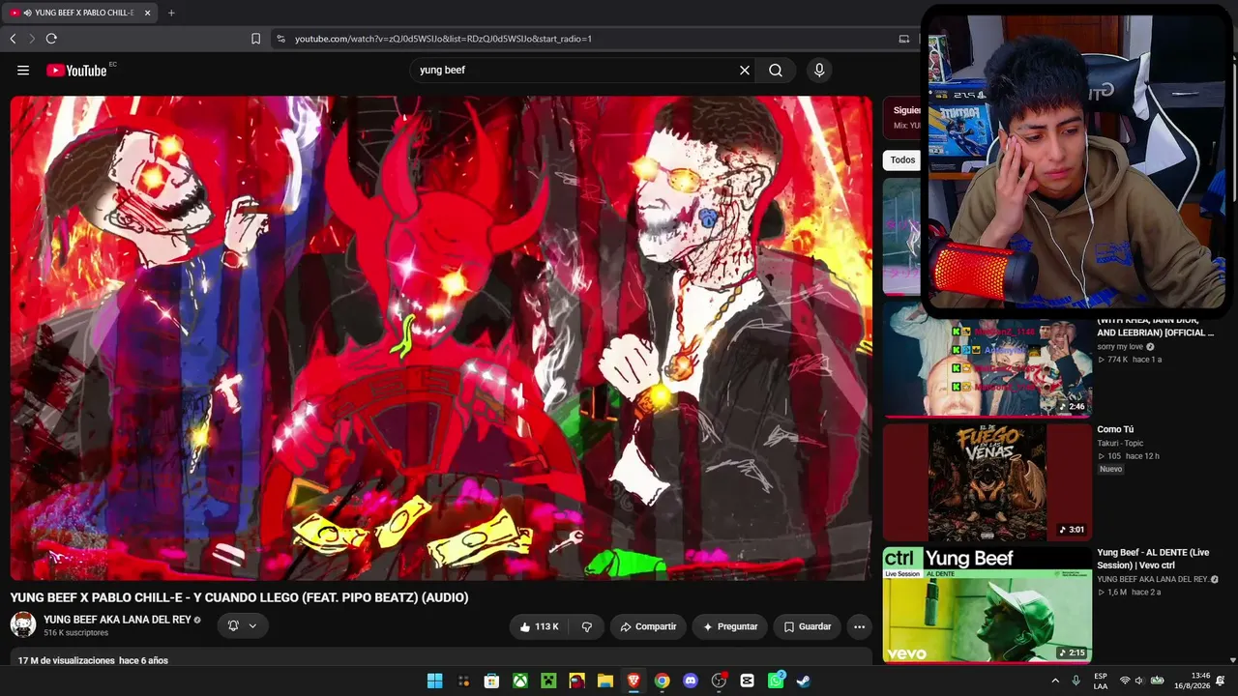Image resolution: width=1238 pixels, height=696 pixels.
Task: Open Google Chrome from the taskbar
Action: [x=662, y=681]
